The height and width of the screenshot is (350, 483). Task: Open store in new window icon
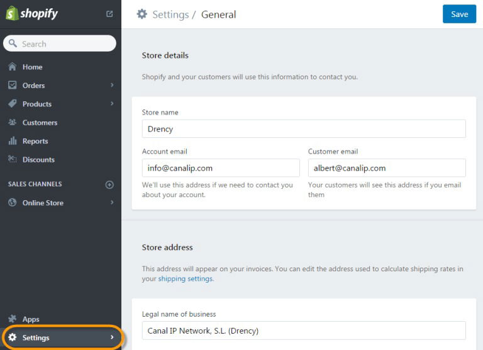point(109,14)
